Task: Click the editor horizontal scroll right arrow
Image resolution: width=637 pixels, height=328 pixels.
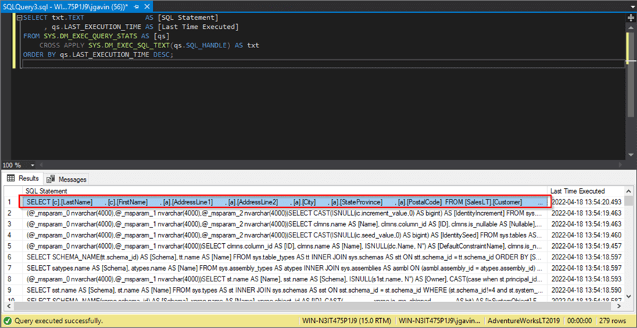Action: (620, 165)
